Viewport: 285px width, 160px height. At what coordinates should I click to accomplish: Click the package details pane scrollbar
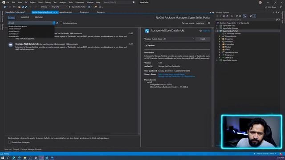[x=212, y=87]
